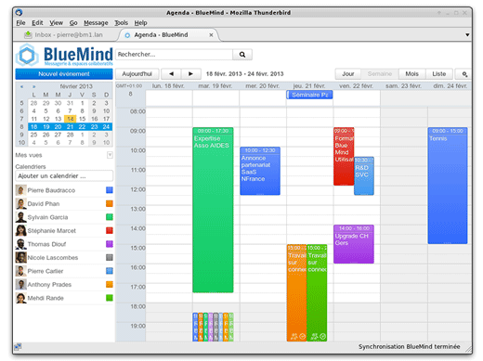Click Stéphanie Marcet red color swatch
Viewport: 483px width, 361px height.
pyautogui.click(x=110, y=230)
